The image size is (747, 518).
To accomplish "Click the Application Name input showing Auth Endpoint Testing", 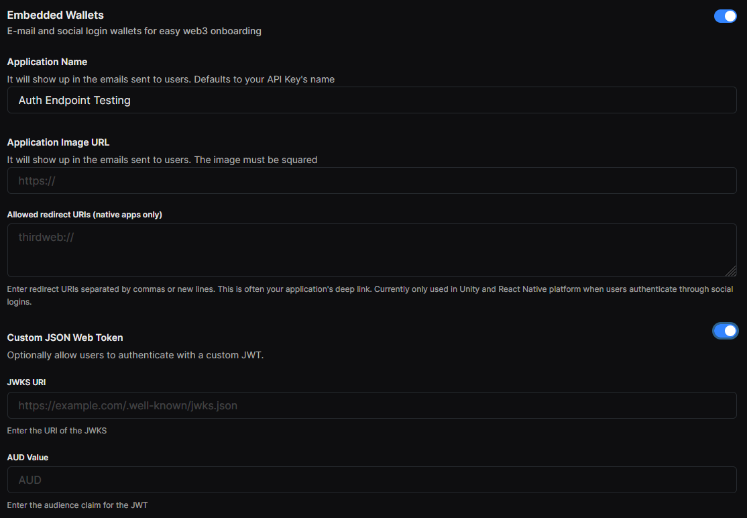I will coord(371,99).
